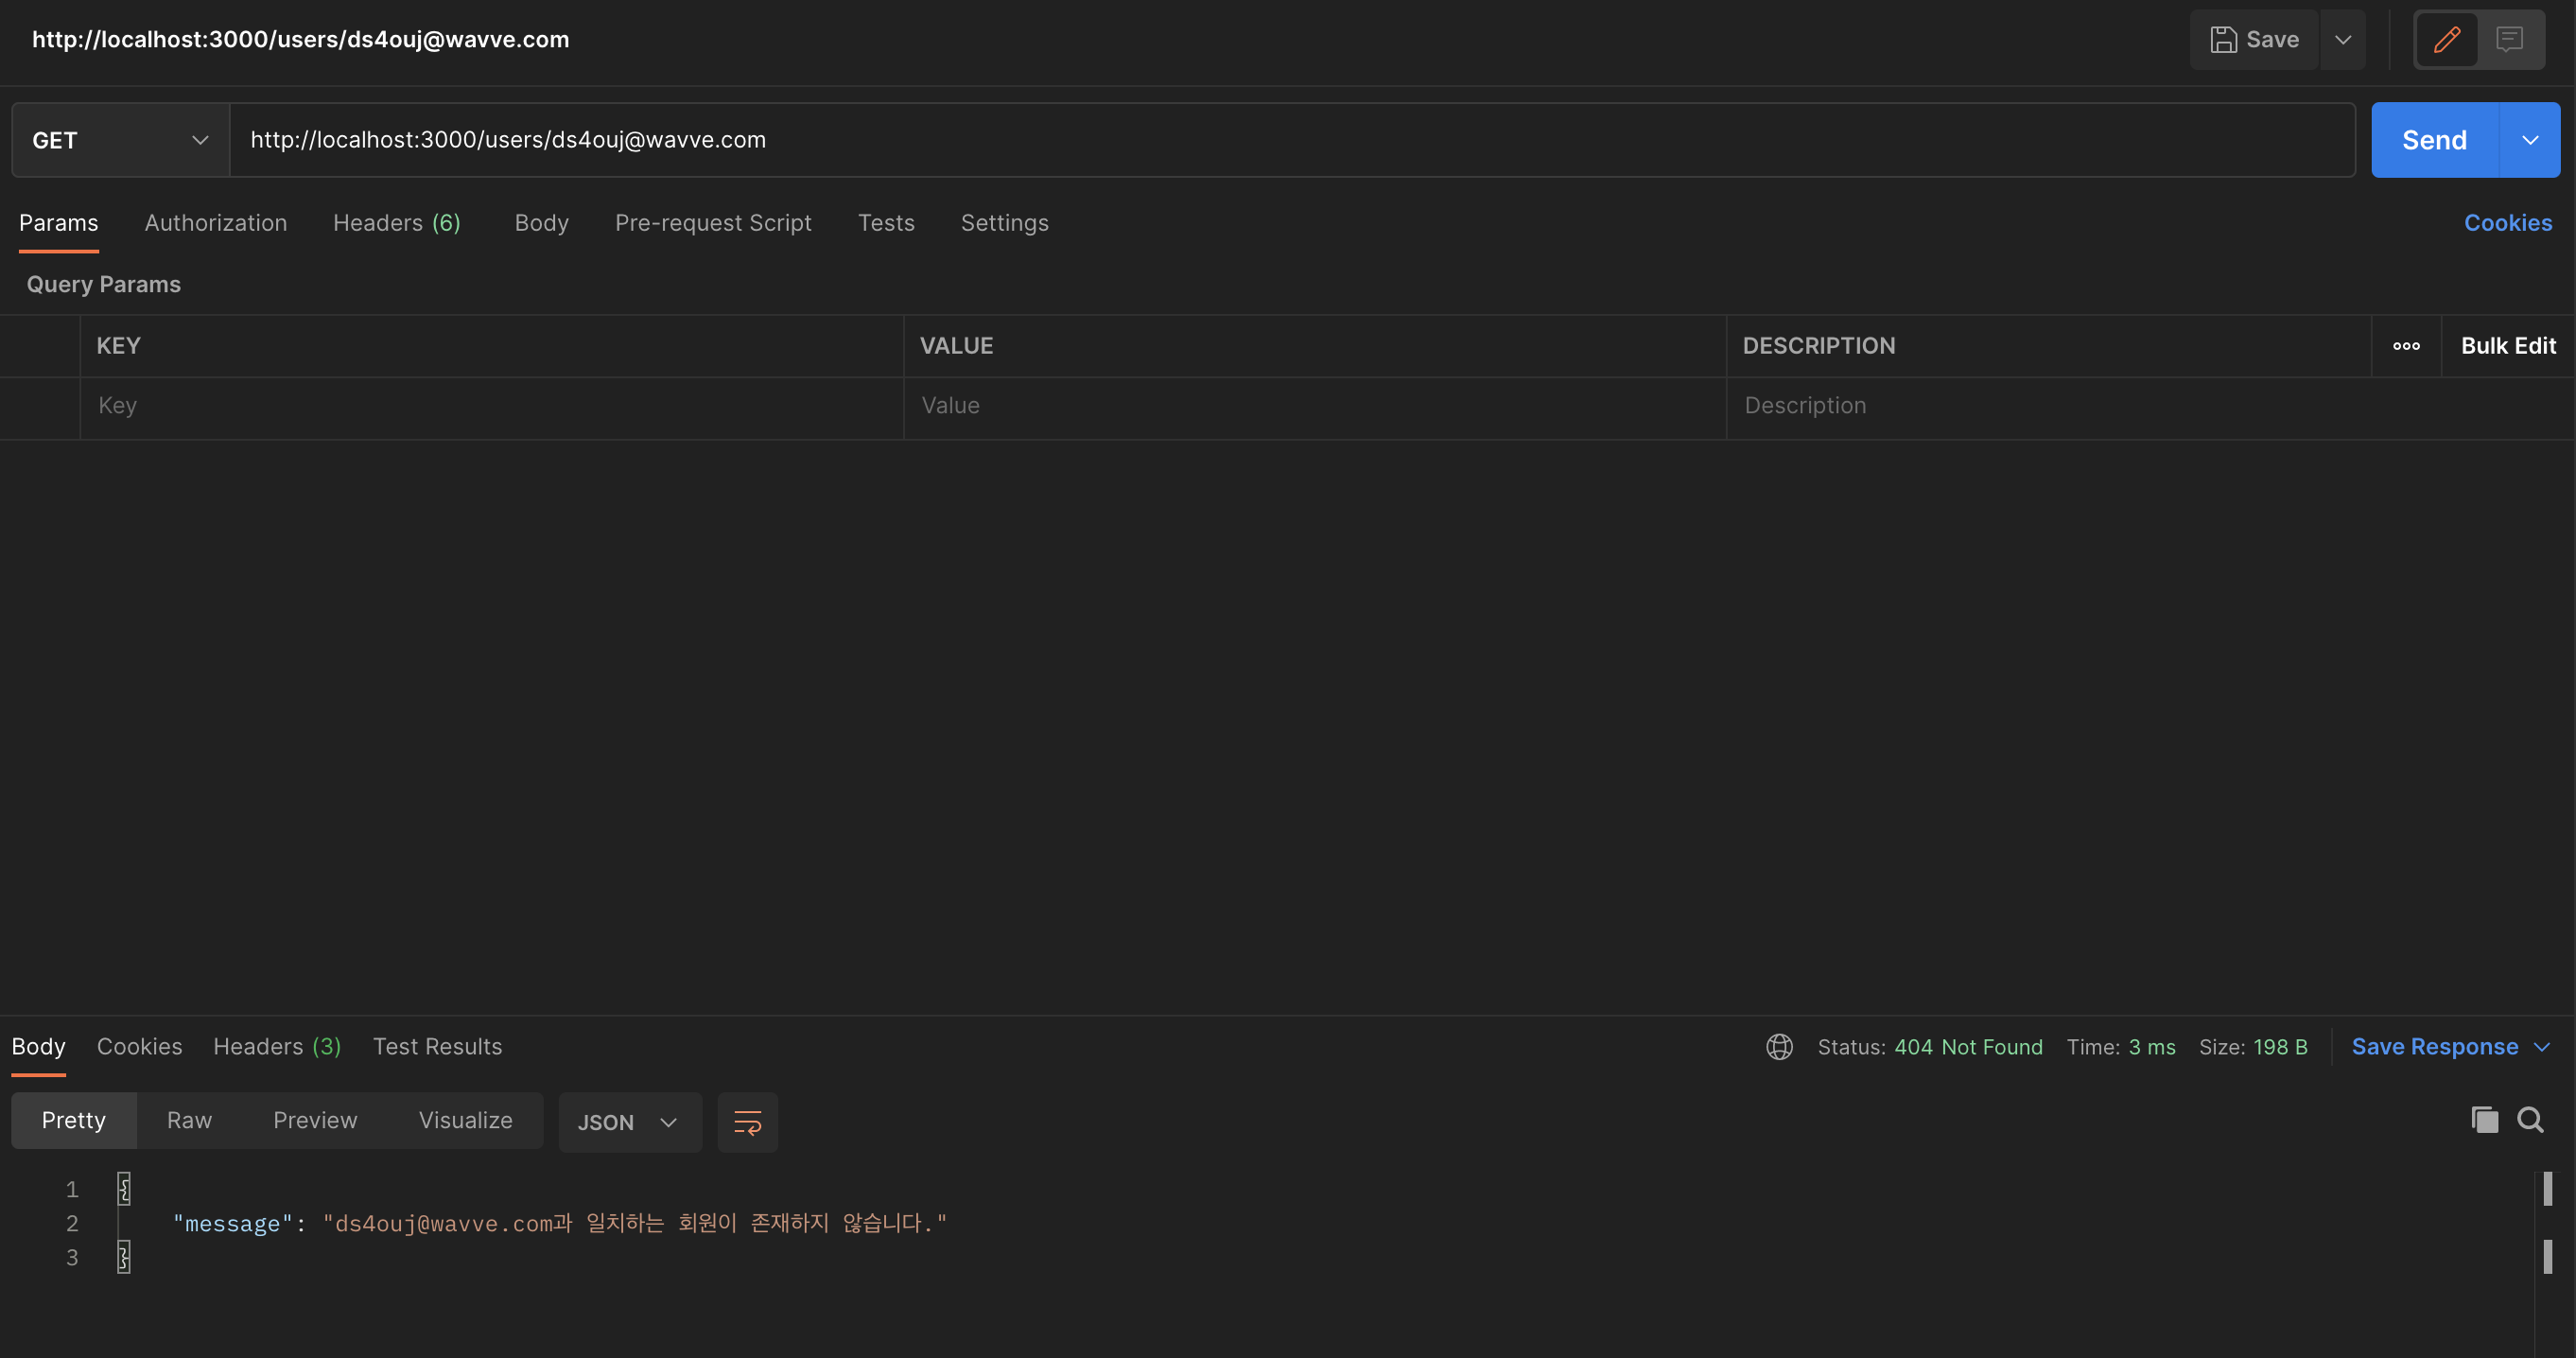Image resolution: width=2576 pixels, height=1358 pixels.
Task: Click the network globe icon
Action: point(1779,1047)
